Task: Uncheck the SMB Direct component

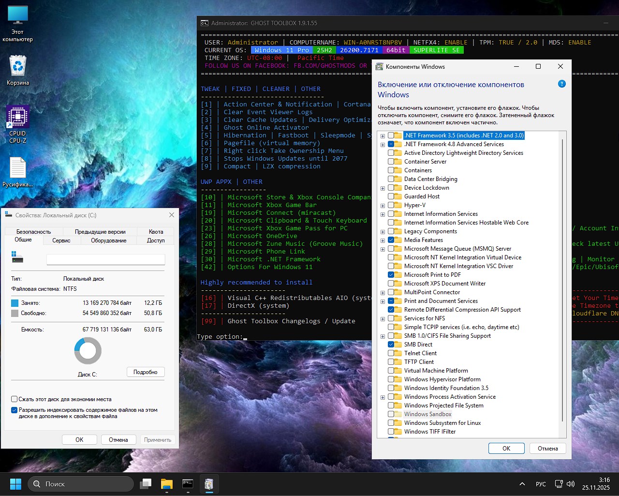Action: click(x=391, y=345)
